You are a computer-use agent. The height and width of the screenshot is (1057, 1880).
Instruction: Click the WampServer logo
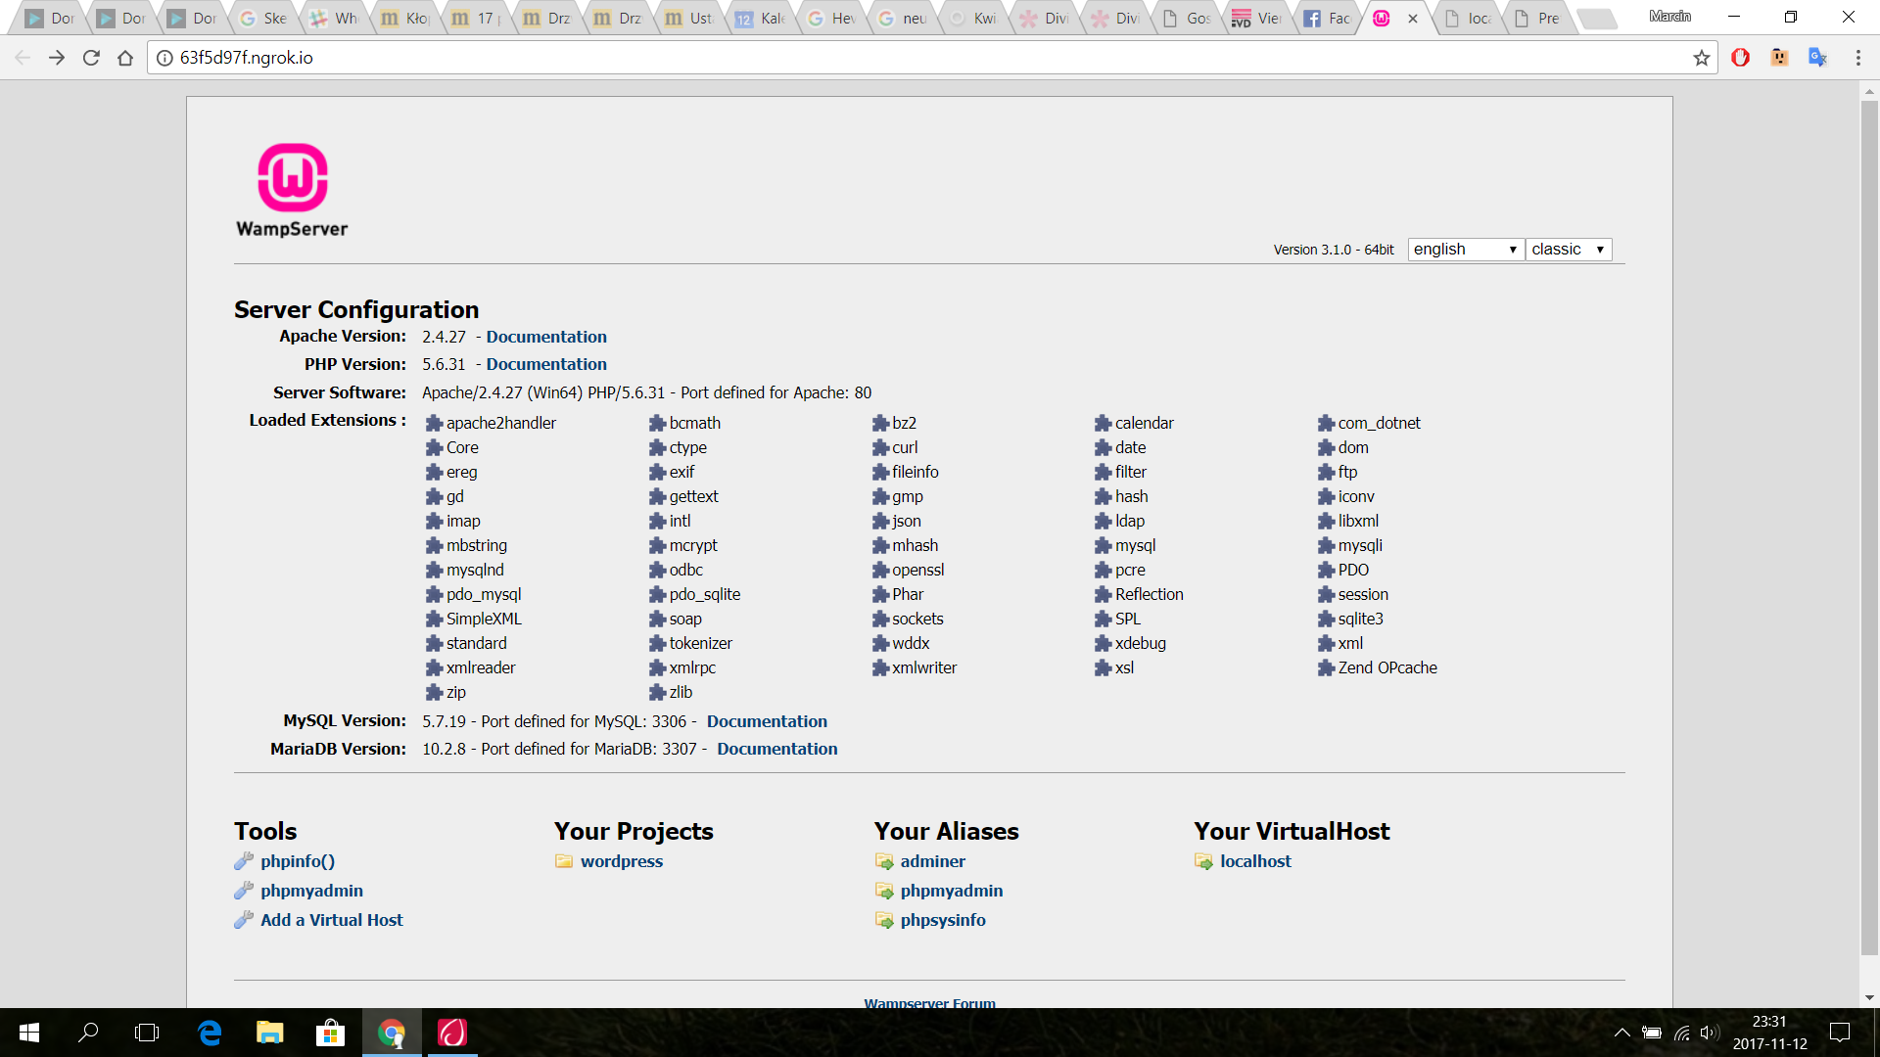tap(292, 191)
